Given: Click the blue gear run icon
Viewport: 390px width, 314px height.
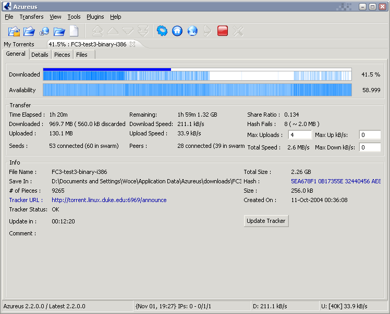Looking at the screenshot, I should coord(162,31).
